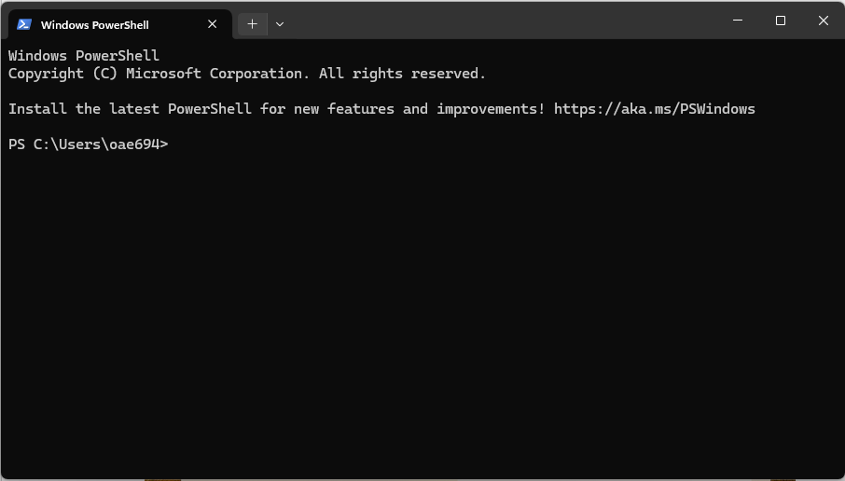Screen dimensions: 845x481
Task: Expand the new tab profile dropdown
Action: [x=280, y=24]
